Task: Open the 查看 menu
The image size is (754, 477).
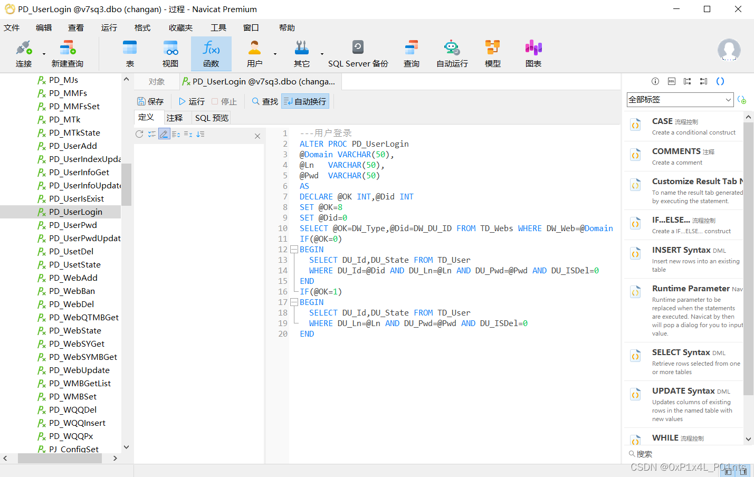Action: click(x=76, y=27)
